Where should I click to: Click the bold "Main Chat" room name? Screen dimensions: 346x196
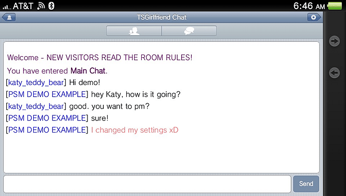click(x=88, y=71)
